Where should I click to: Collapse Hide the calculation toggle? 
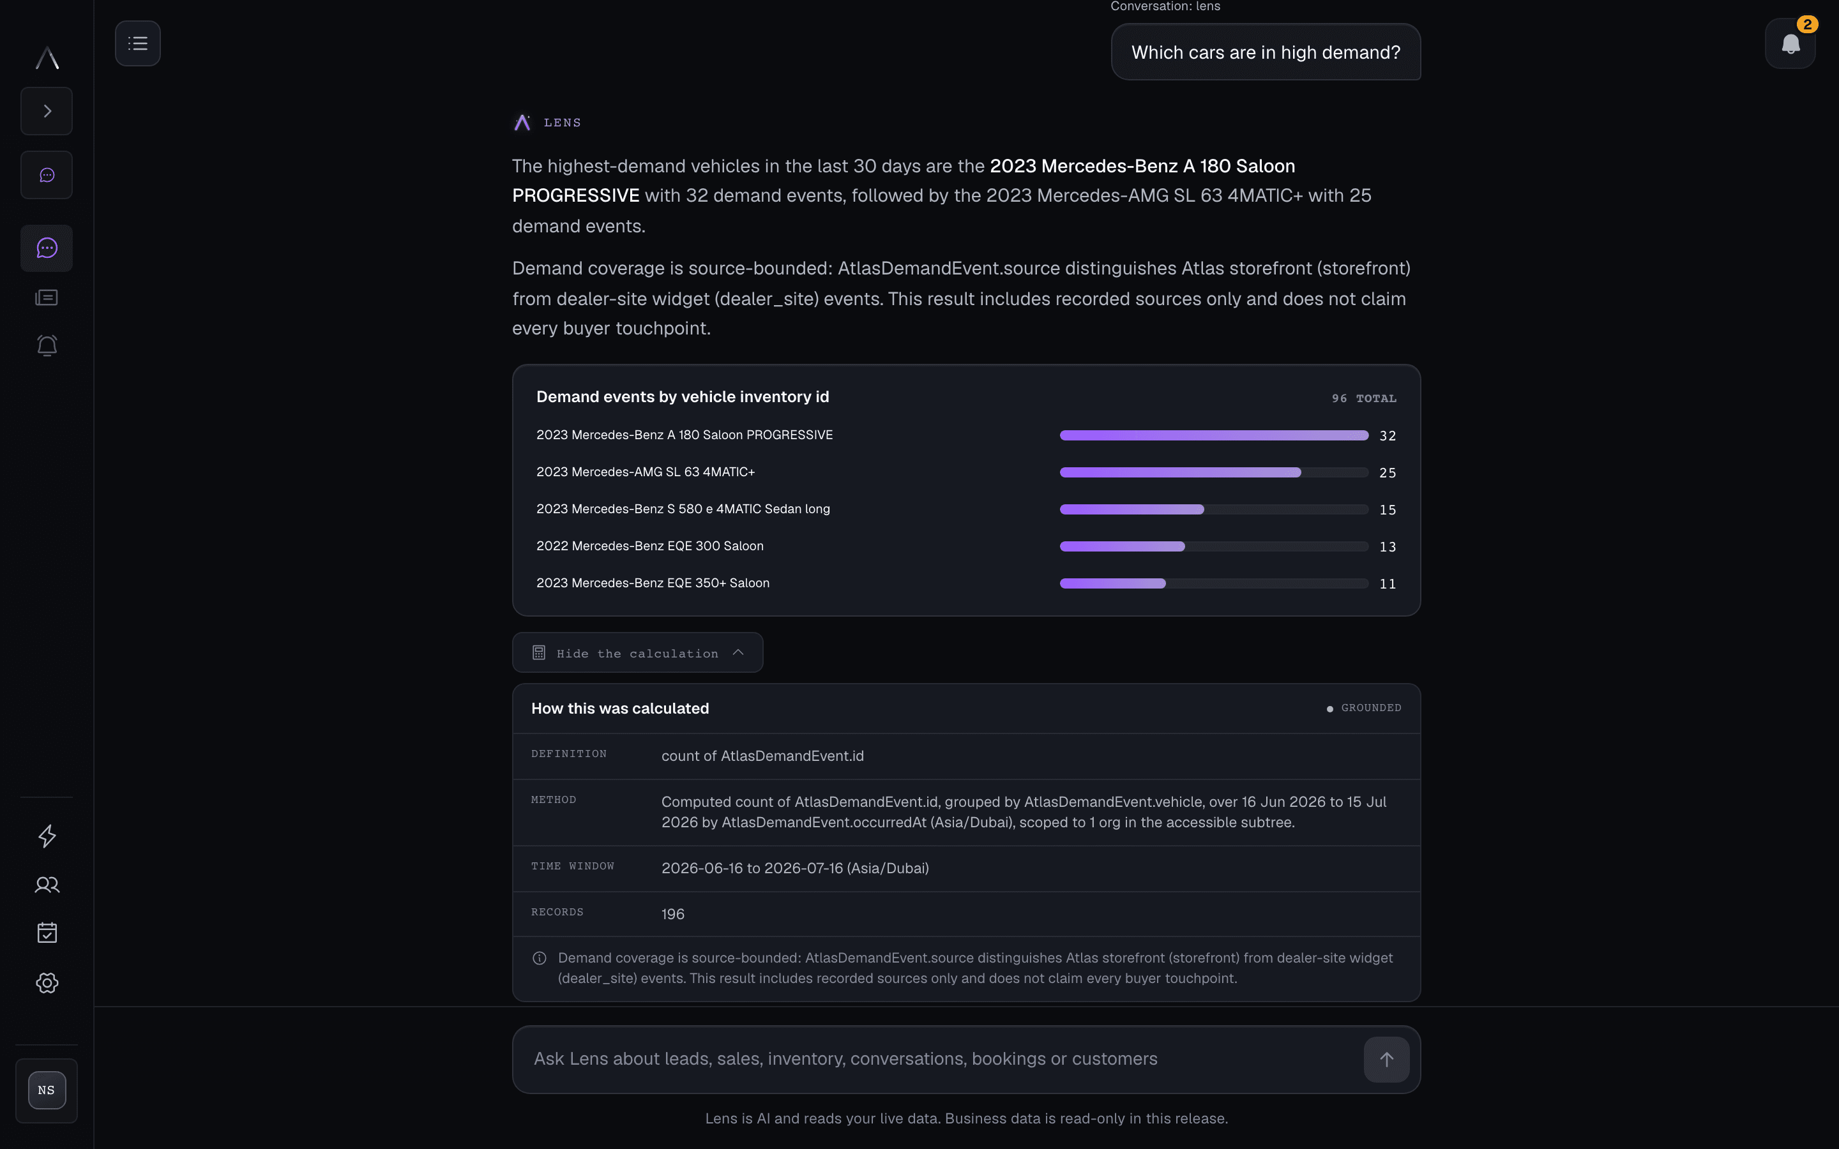coord(637,653)
